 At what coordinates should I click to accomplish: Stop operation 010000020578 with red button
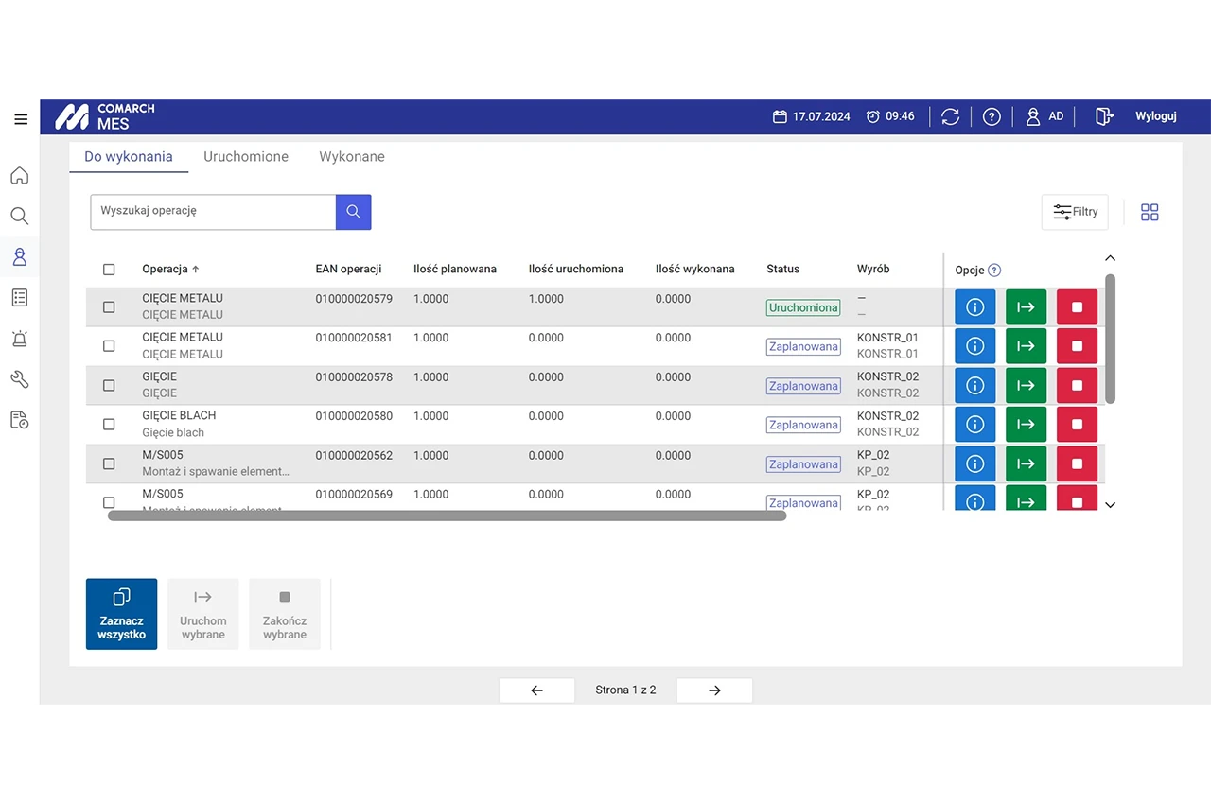point(1077,386)
